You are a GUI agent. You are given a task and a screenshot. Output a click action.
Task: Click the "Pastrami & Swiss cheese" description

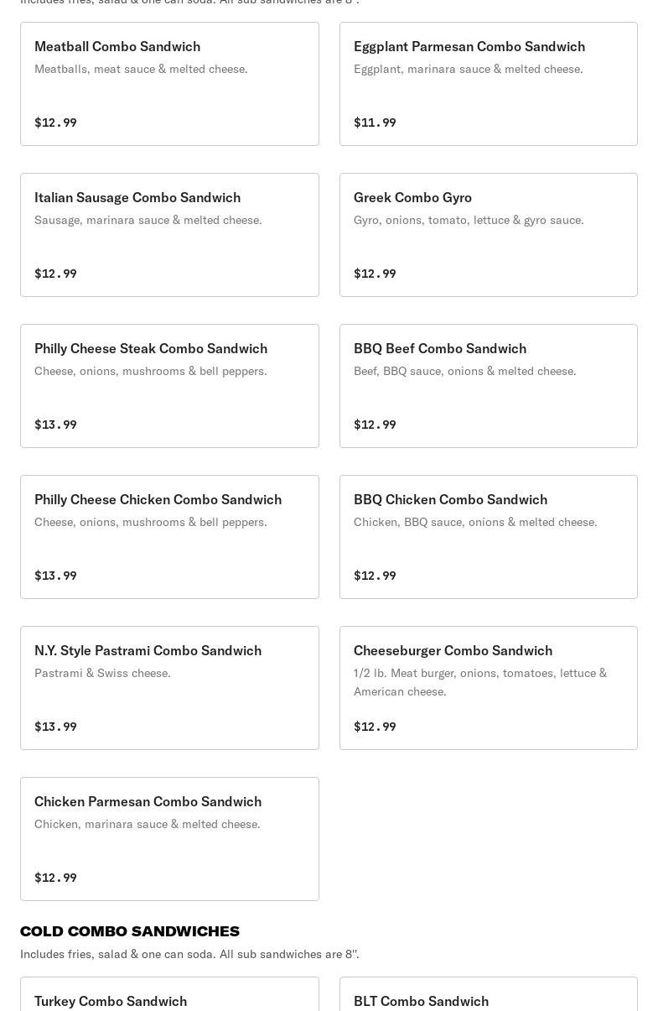pos(102,673)
